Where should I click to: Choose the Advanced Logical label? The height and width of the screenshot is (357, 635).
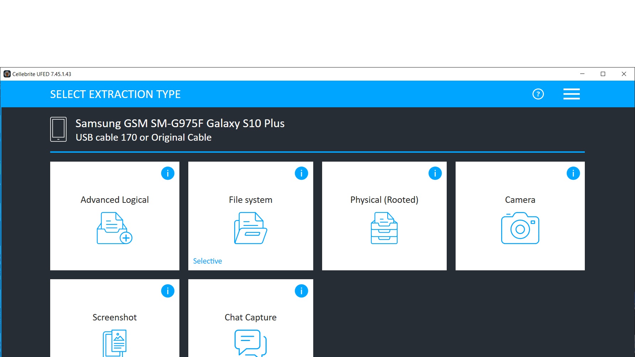pos(115,200)
